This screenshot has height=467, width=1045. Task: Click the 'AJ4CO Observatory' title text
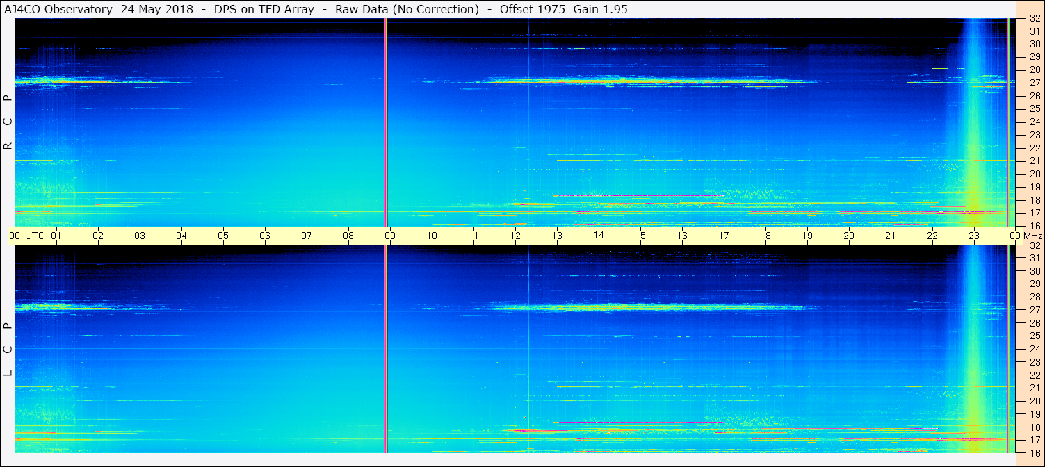[60, 9]
